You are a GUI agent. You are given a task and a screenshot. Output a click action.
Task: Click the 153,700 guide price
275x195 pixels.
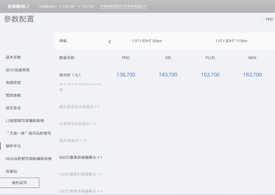click(x=210, y=75)
